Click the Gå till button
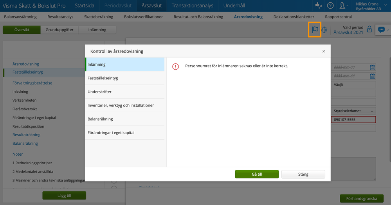The width and height of the screenshot is (391, 205). click(x=257, y=174)
